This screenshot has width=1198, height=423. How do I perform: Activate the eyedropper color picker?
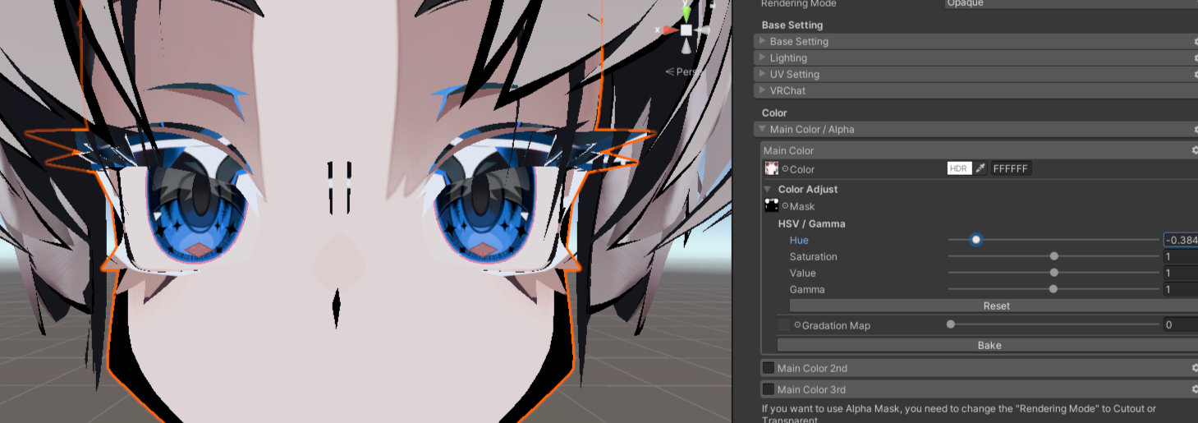point(980,168)
